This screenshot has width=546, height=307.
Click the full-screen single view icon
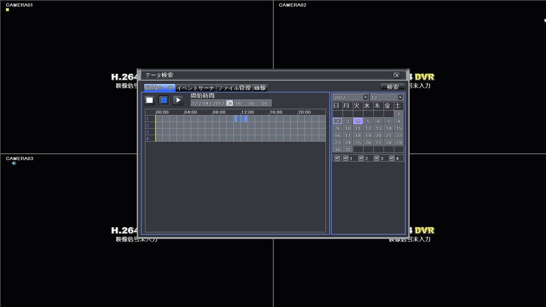click(x=150, y=100)
